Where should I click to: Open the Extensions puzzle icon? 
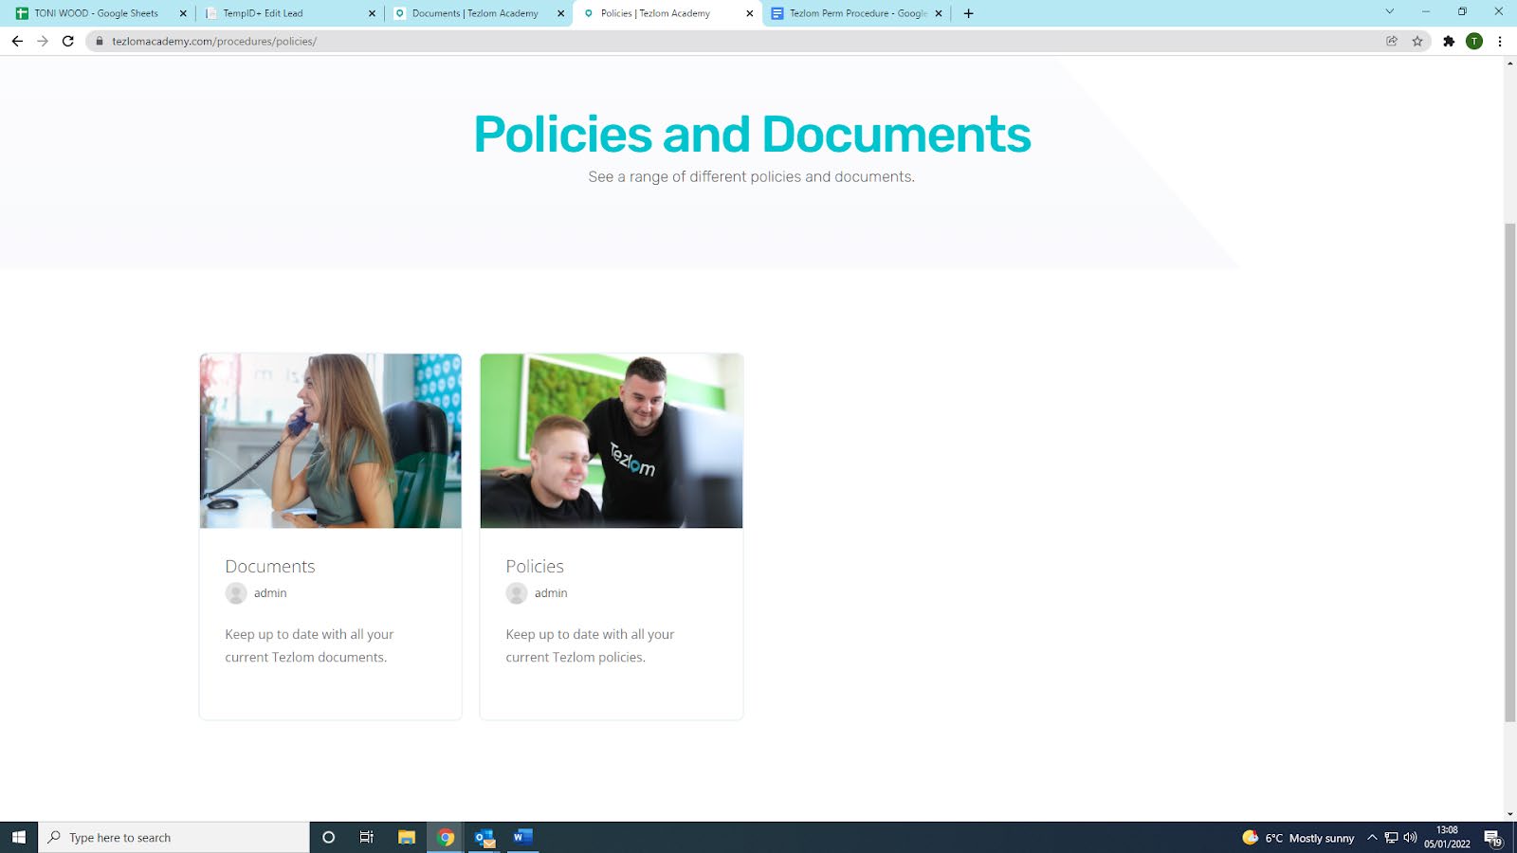click(x=1449, y=41)
